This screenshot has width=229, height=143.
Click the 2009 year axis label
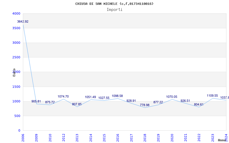37,138
